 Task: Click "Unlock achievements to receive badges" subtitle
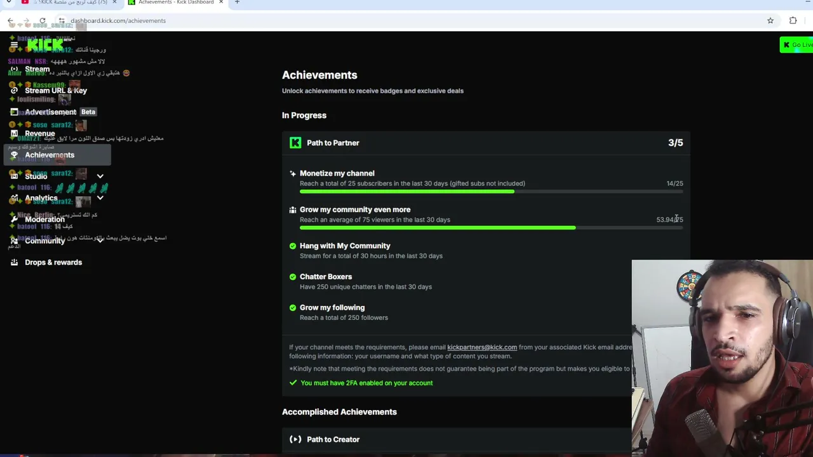click(x=373, y=91)
